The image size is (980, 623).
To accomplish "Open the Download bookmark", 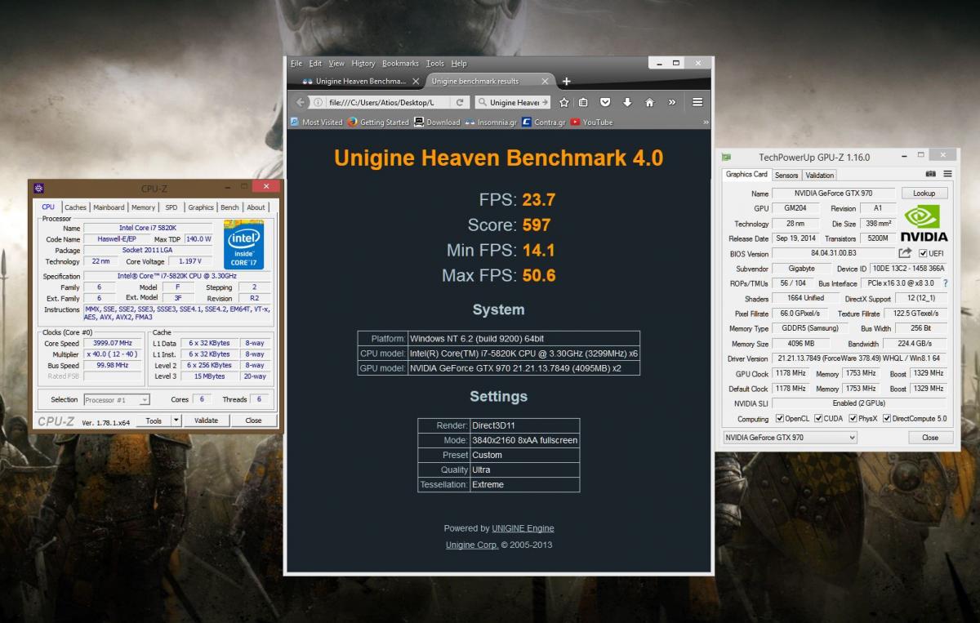I will point(437,122).
